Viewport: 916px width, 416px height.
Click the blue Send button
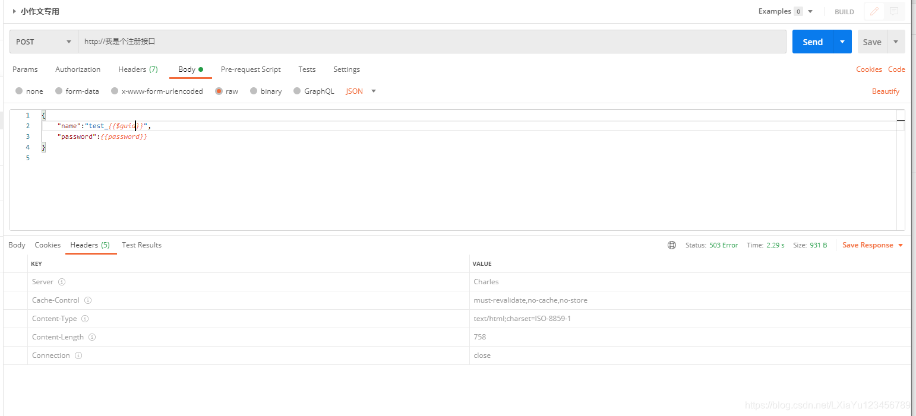click(813, 42)
